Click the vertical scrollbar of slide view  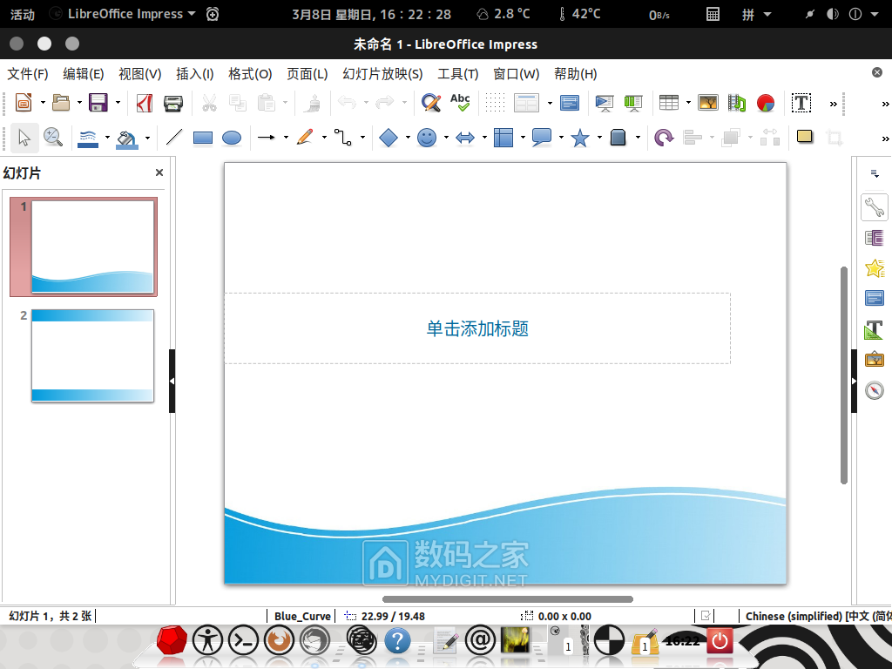(x=844, y=375)
